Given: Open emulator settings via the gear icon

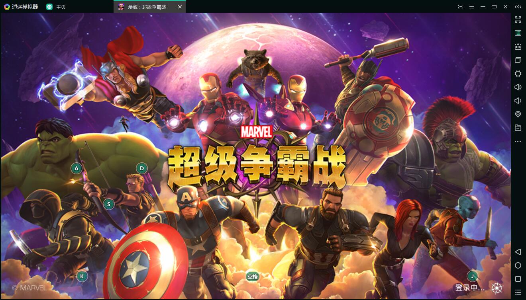Looking at the screenshot, I should tap(518, 74).
